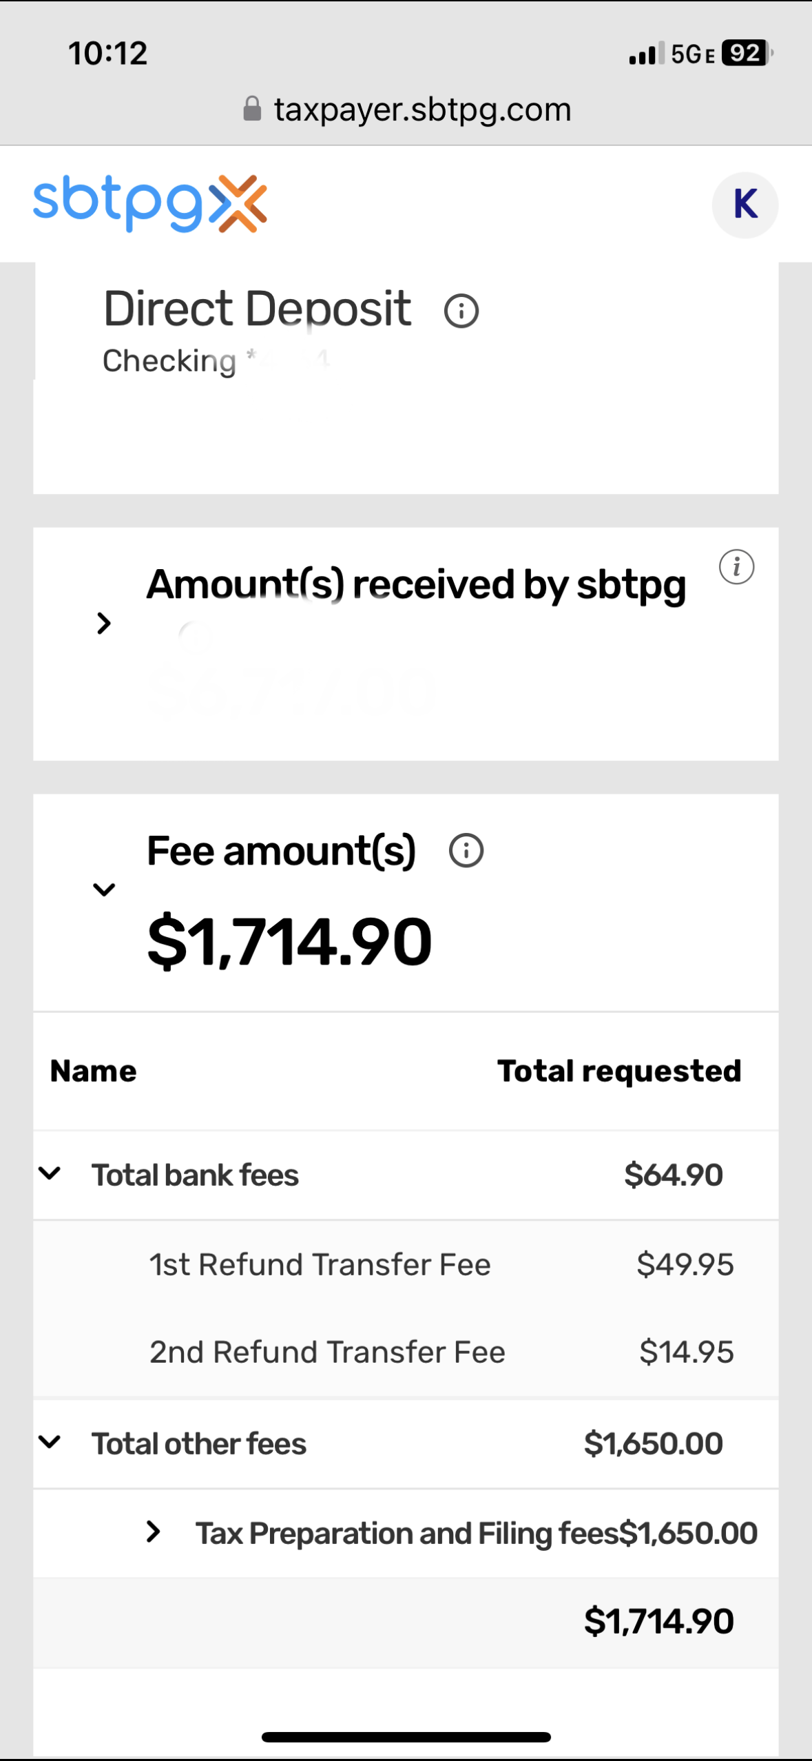812x1761 pixels.
Task: Tap the battery indicator in status bar
Action: coord(746,53)
